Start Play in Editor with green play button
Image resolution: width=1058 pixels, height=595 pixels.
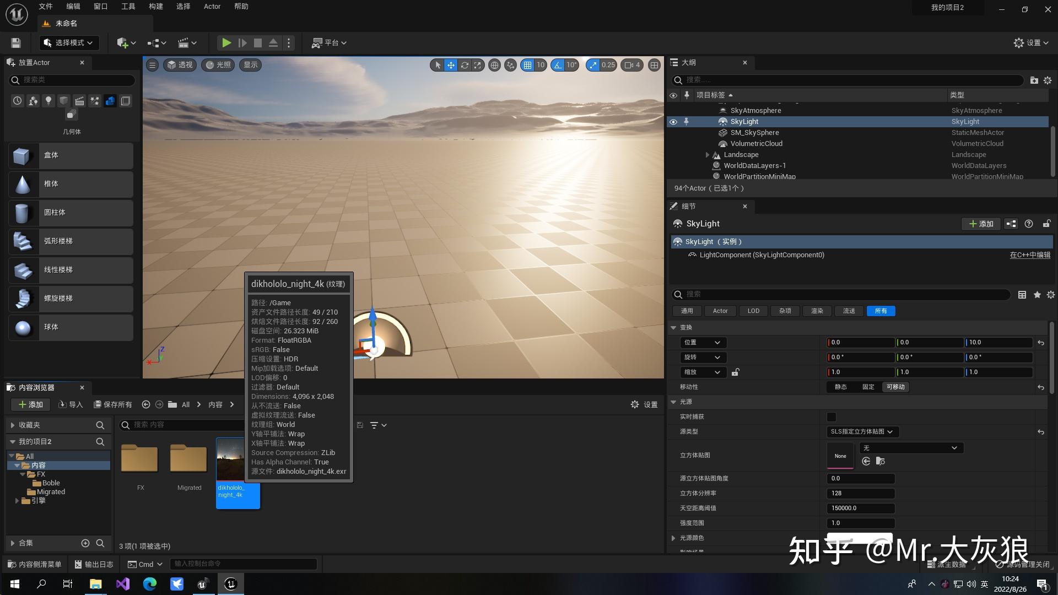click(226, 42)
